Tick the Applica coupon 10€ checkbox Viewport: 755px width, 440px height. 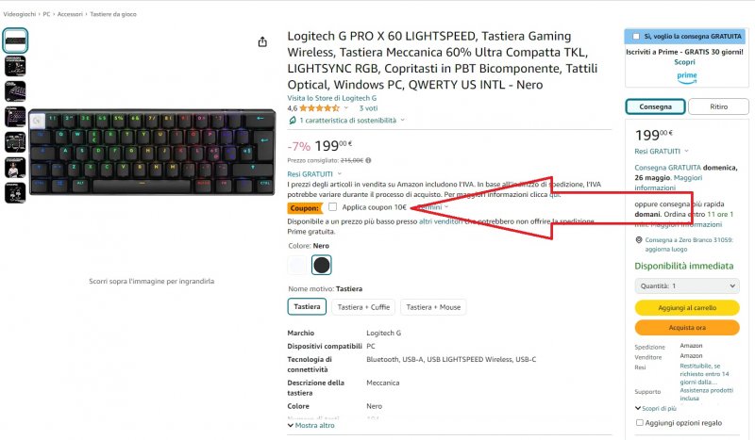pos(332,207)
